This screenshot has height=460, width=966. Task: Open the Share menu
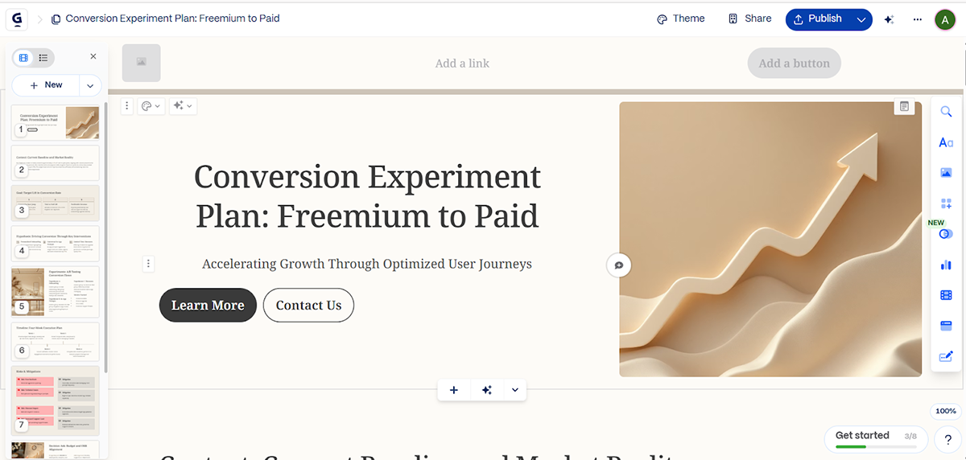point(749,19)
